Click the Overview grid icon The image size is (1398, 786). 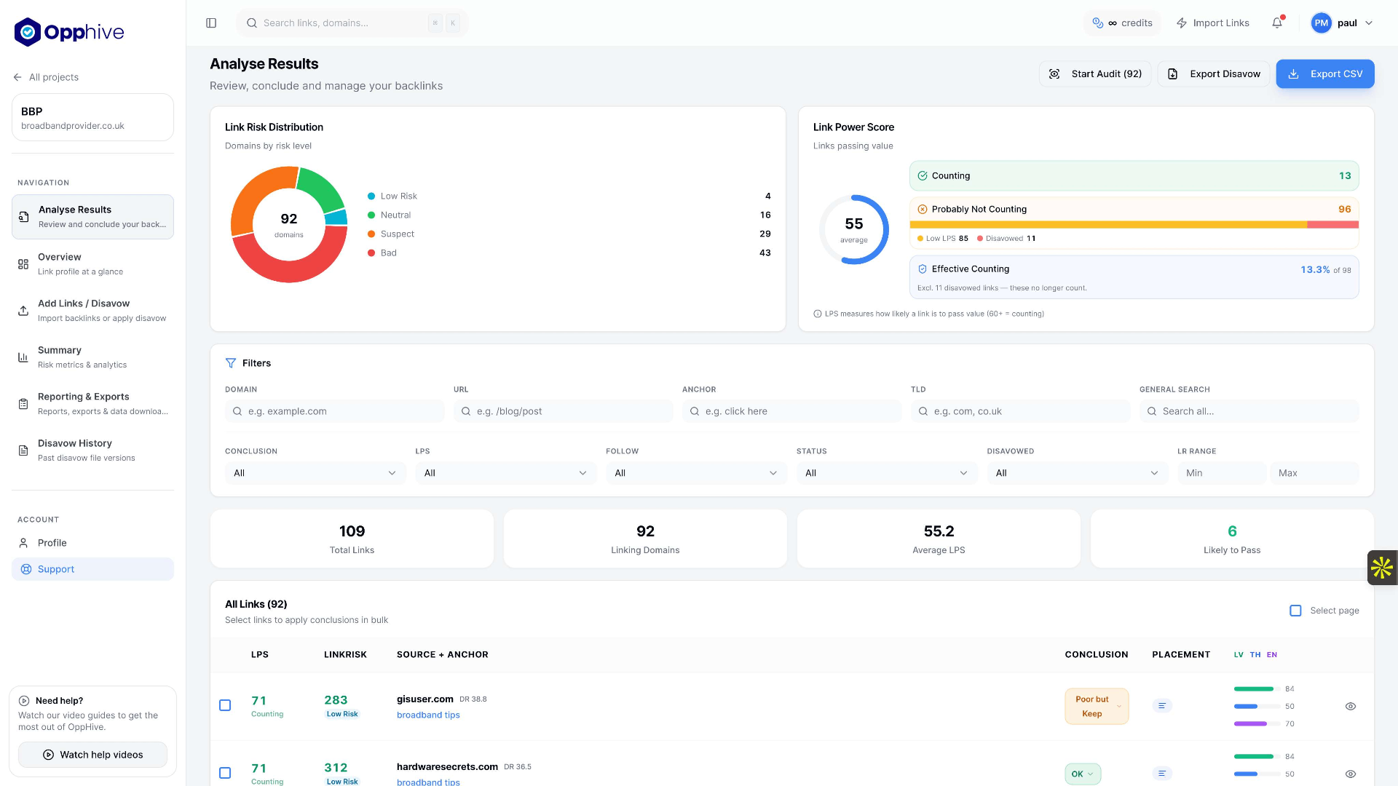tap(23, 264)
